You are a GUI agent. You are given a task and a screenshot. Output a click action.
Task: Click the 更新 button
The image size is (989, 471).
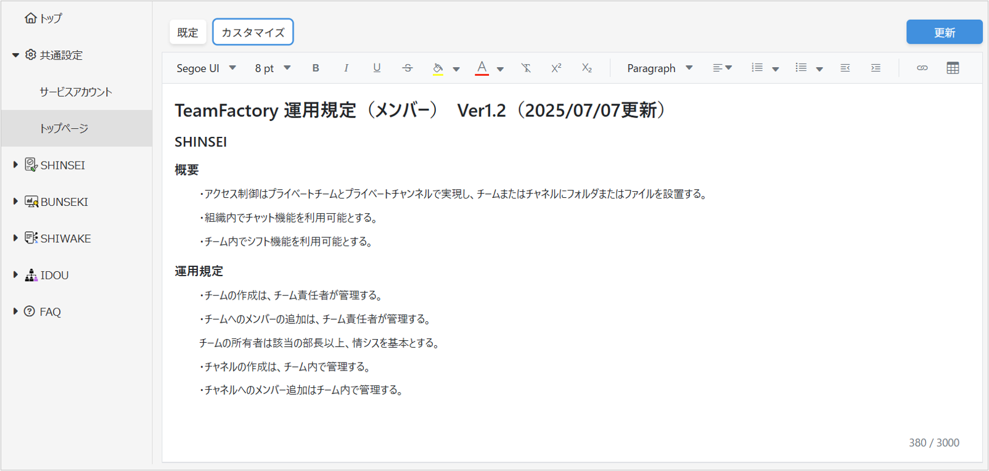(x=944, y=32)
